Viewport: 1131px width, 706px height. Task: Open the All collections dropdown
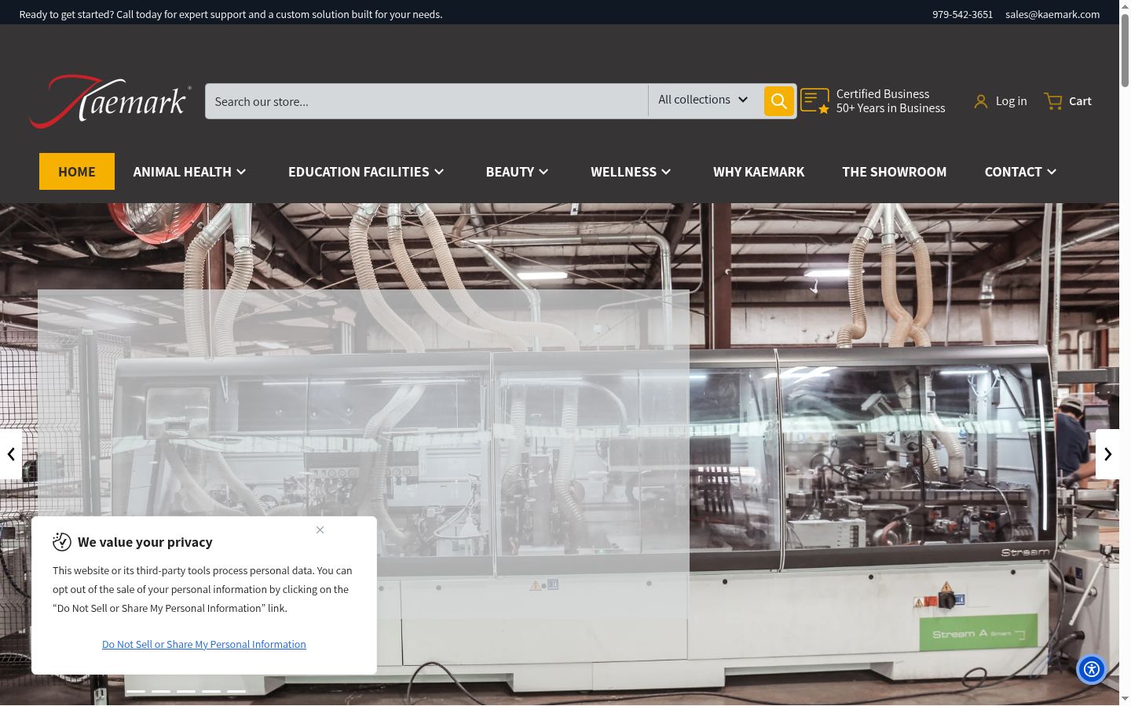[704, 100]
